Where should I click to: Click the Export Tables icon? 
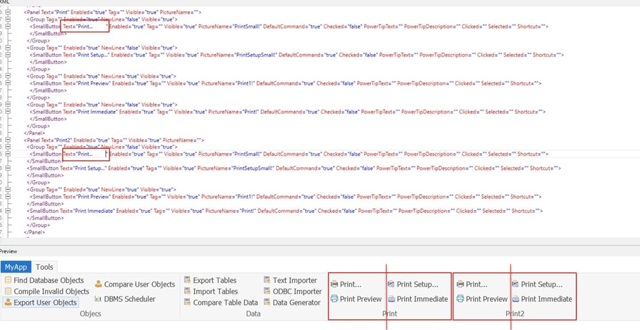click(187, 280)
